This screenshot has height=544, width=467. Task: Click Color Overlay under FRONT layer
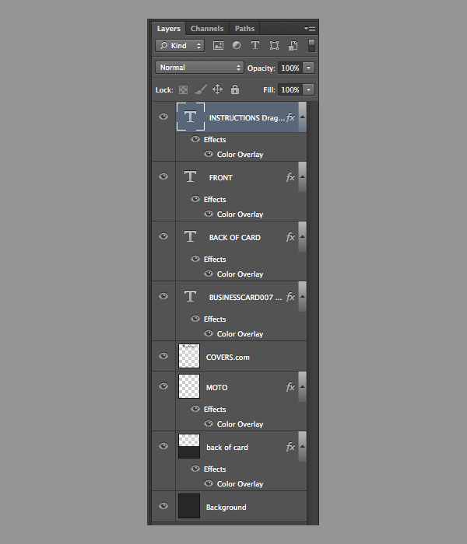tap(240, 214)
